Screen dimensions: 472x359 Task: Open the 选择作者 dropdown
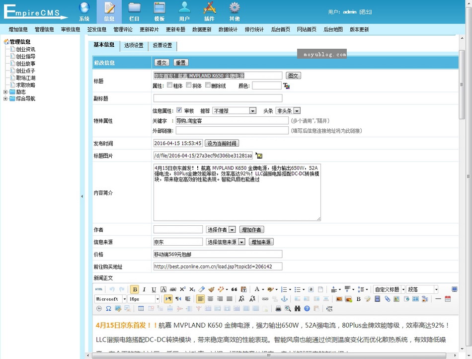pos(221,230)
